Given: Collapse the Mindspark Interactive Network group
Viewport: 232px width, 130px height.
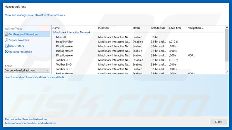Looking at the screenshot, I should pos(72,32).
